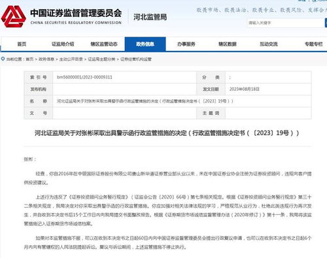Screen dimensions: 327x258
Task: Go to 政务信息 in the breadcrumb trail
Action: (46, 59)
